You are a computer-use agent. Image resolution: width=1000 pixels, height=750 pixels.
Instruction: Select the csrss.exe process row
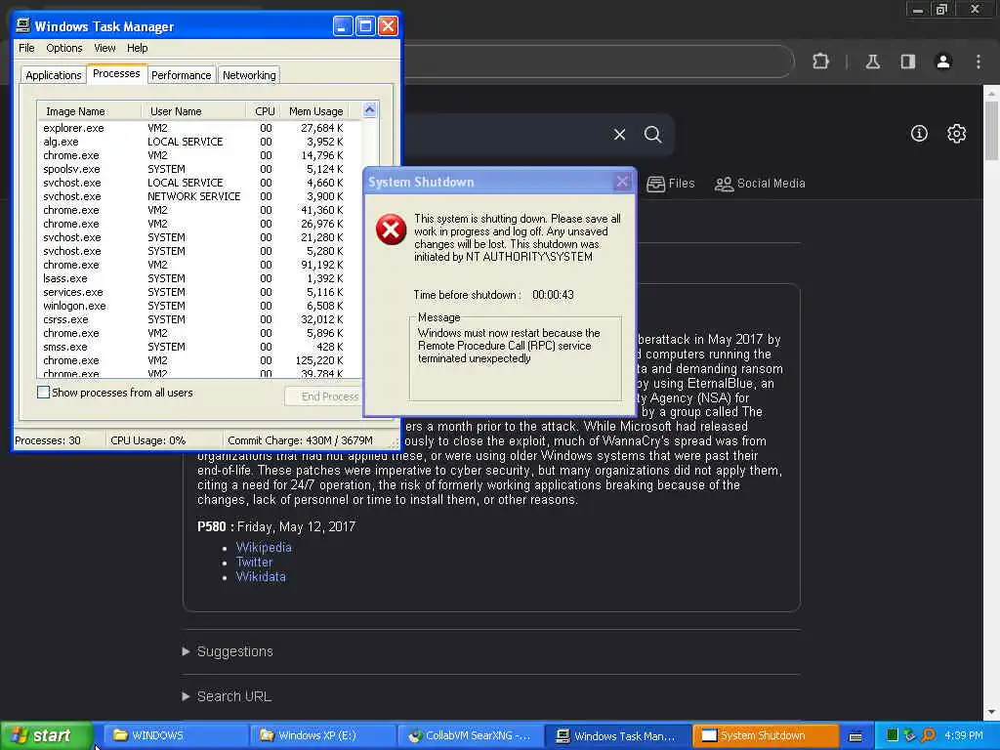point(199,319)
